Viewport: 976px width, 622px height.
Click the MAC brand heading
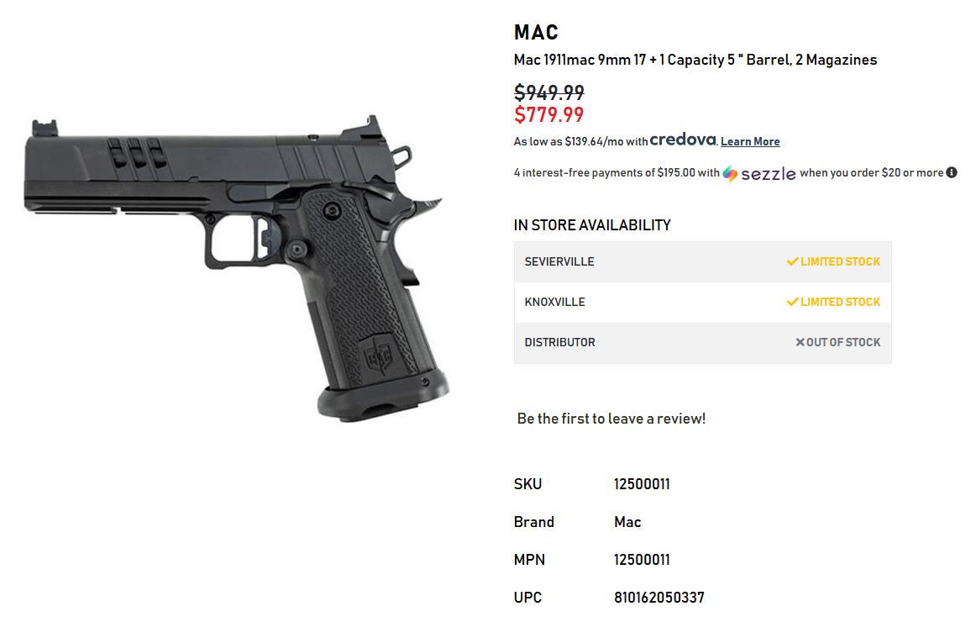tap(536, 33)
